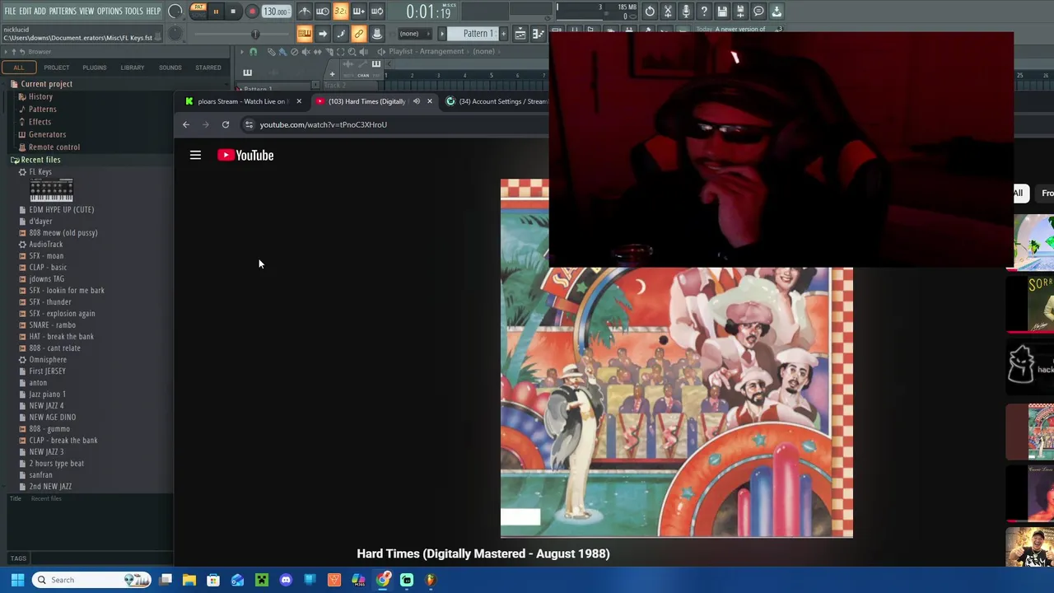
Task: Select the AudioTrack recent file
Action: 45,245
